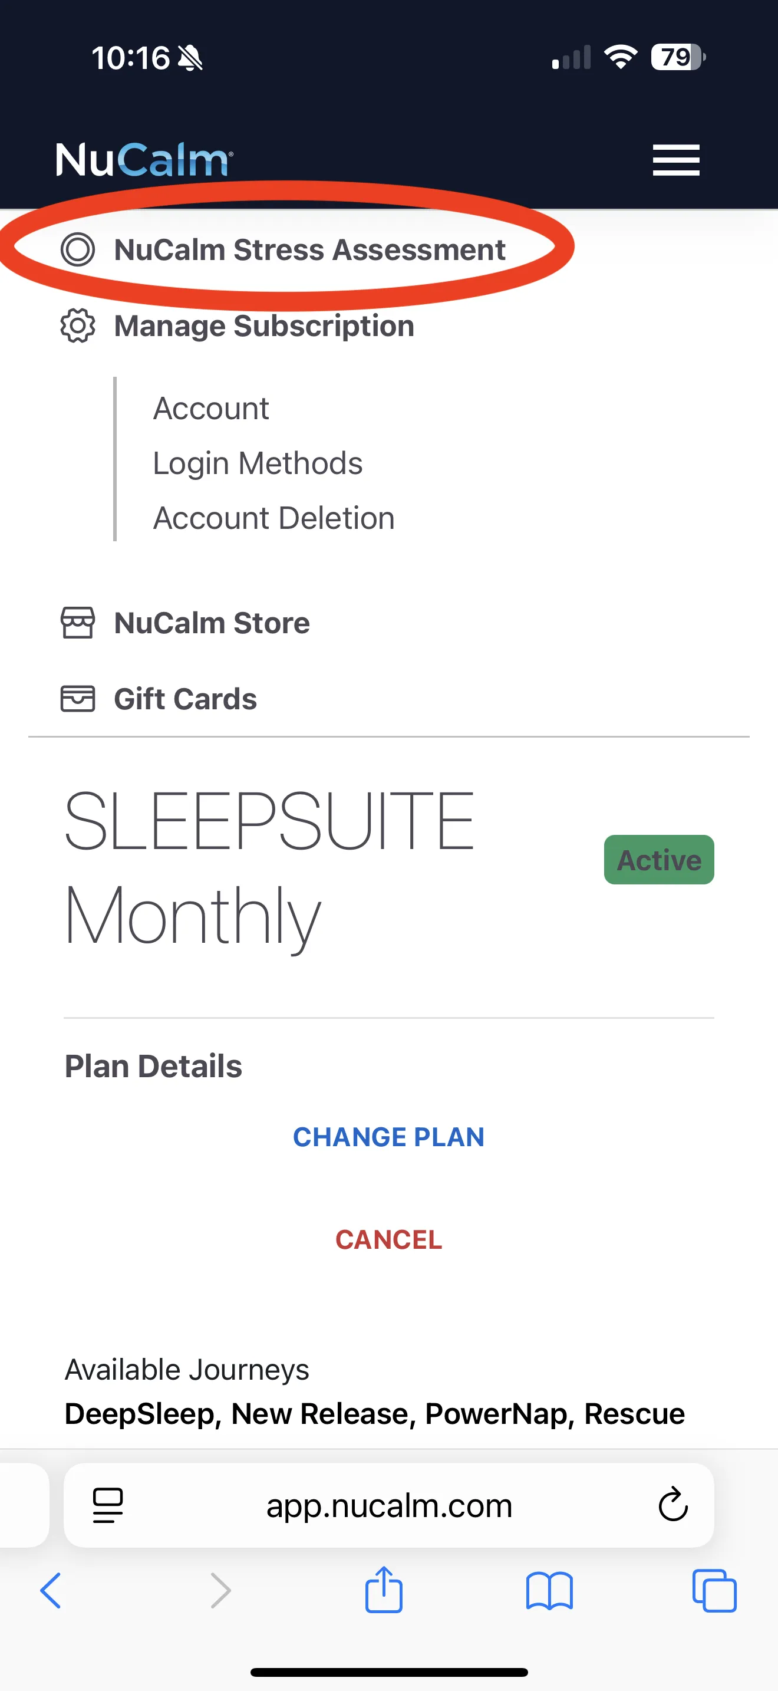Open the page settings reader icon

click(108, 1505)
